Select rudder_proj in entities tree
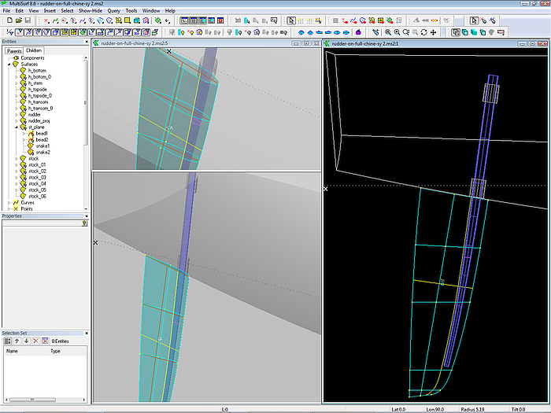Screen dimensions: 551x413 pyautogui.click(x=39, y=120)
